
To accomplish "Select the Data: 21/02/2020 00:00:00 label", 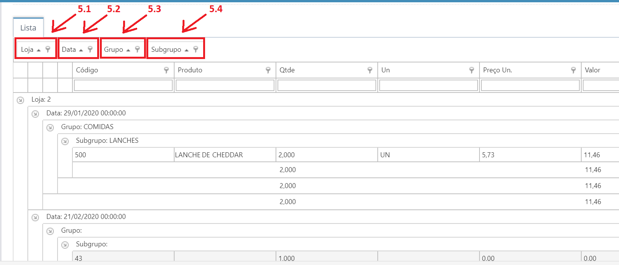I will (x=86, y=217).
